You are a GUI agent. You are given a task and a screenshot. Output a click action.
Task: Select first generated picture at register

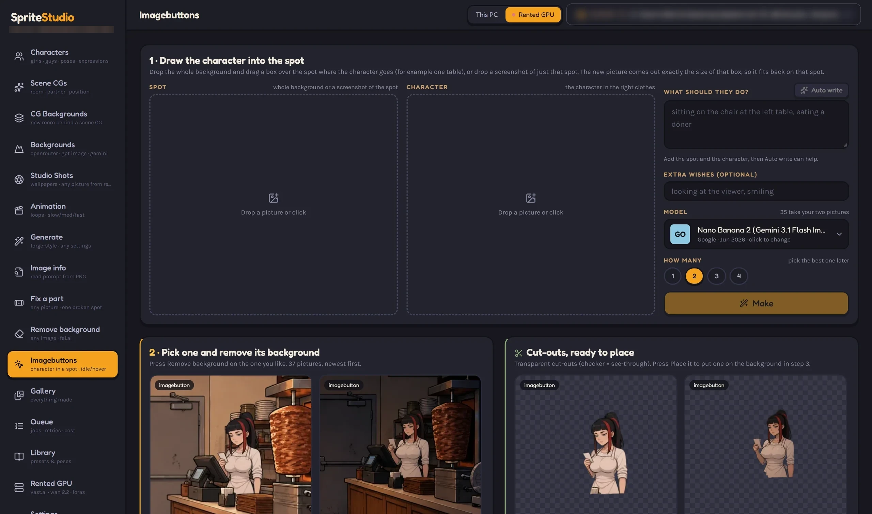(x=231, y=445)
